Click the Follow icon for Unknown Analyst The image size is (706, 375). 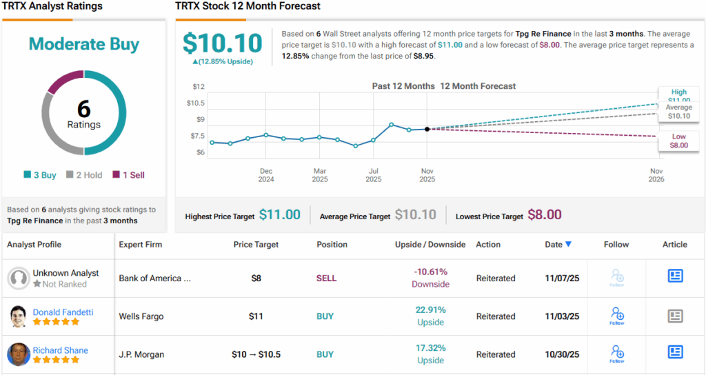coord(617,278)
